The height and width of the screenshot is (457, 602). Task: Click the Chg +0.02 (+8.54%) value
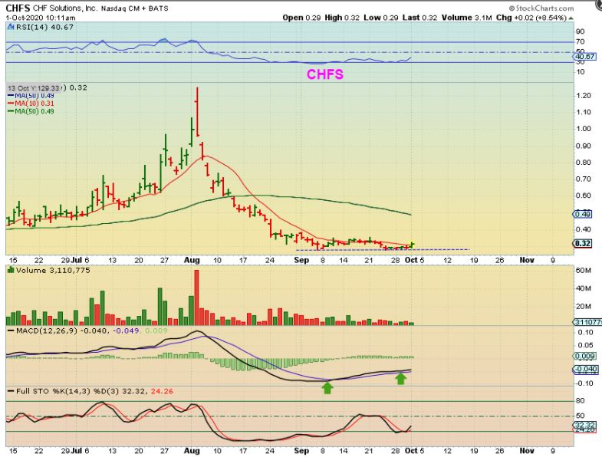[x=531, y=18]
